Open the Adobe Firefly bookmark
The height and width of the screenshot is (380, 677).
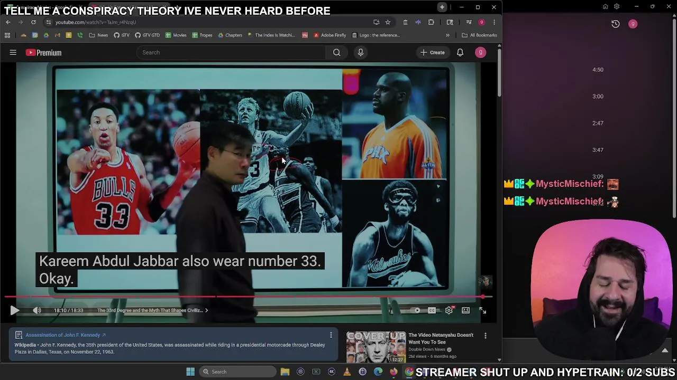point(330,35)
